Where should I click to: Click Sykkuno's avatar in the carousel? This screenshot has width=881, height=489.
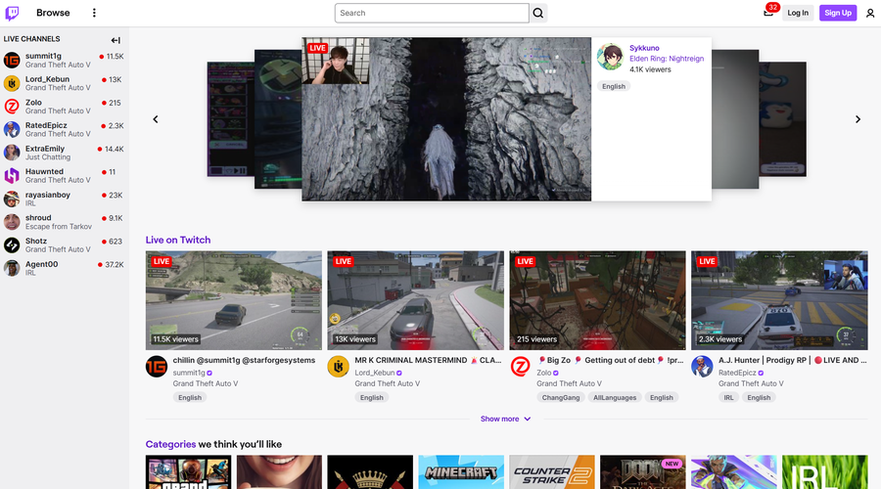point(610,58)
